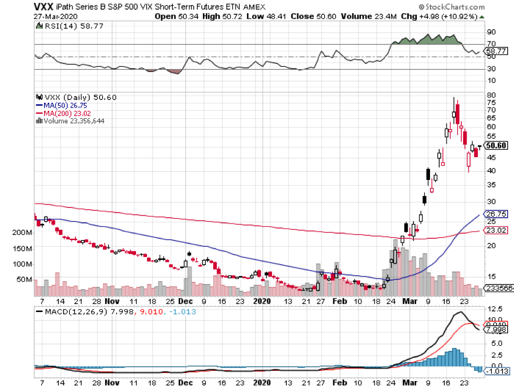The height and width of the screenshot is (388, 514).
Task: Click Nov on the MACD panel date axis
Action: (112, 383)
